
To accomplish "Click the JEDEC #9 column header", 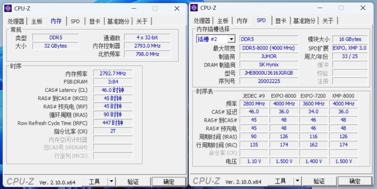I will click(254, 96).
